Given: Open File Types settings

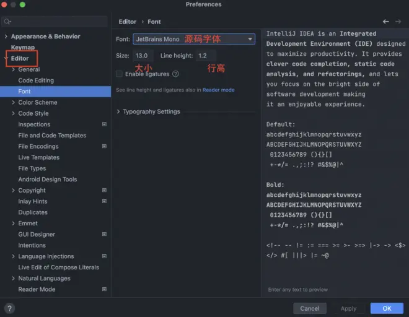Looking at the screenshot, I should [32, 168].
